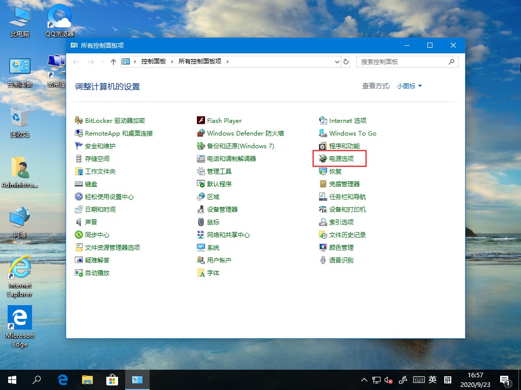This screenshot has height=390, width=521.
Task: Launch Microsoft Edge from the taskbar
Action: 62,379
